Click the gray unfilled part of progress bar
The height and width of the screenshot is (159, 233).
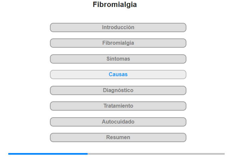[x=156, y=154]
